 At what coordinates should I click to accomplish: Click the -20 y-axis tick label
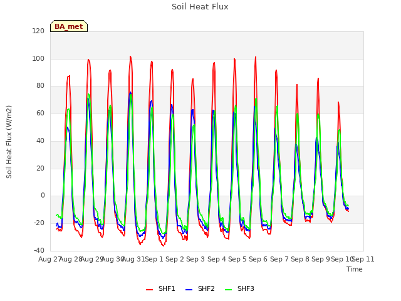tap(39, 223)
